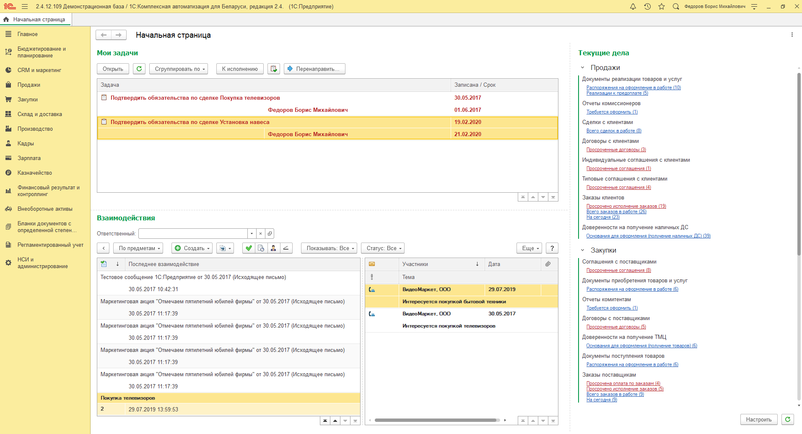Open favorites with the star icon
Image resolution: width=802 pixels, height=434 pixels.
point(662,7)
